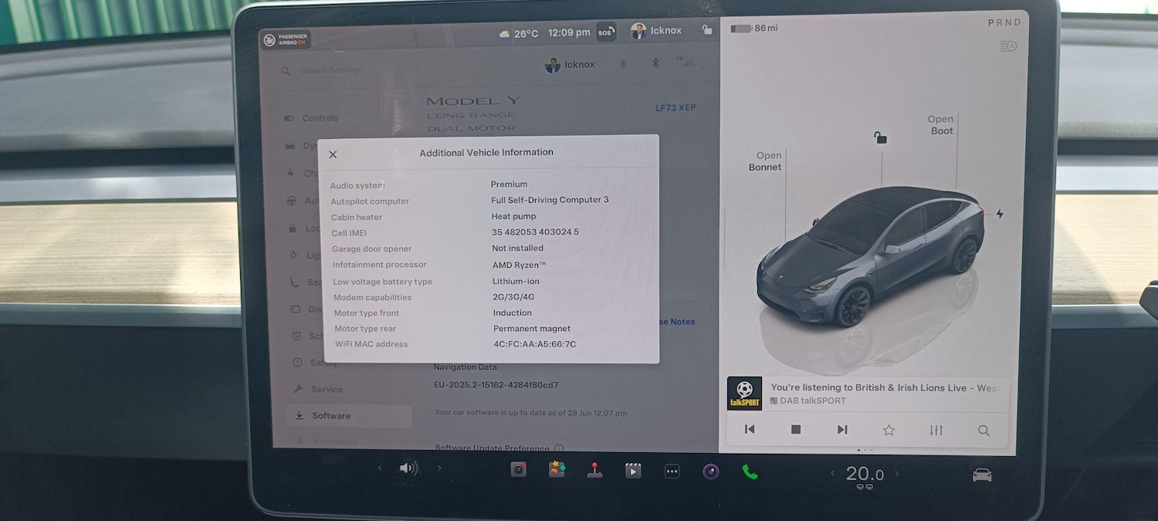Image resolution: width=1158 pixels, height=521 pixels.
Task: Add talkSPORT to favorites with star icon
Action: point(889,430)
